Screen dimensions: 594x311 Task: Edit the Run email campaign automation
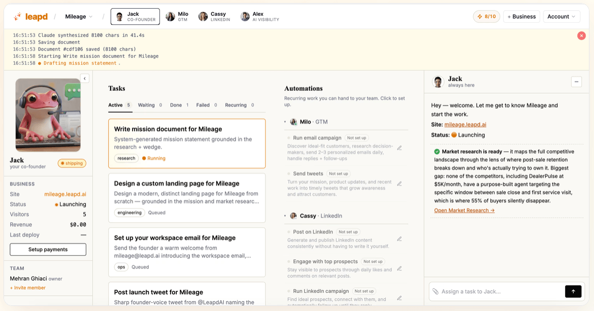pyautogui.click(x=399, y=148)
